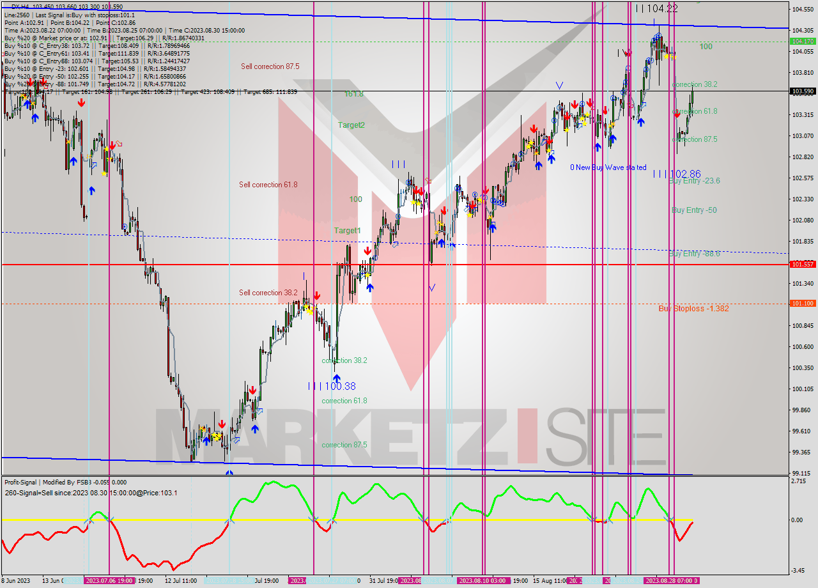
Task: Select the green '161.8' level label
Action: [x=353, y=94]
